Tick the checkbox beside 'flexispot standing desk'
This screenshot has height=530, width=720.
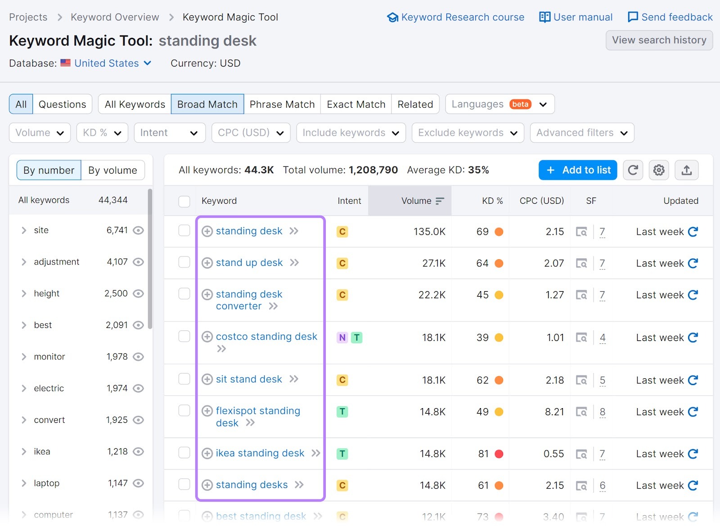tap(184, 411)
